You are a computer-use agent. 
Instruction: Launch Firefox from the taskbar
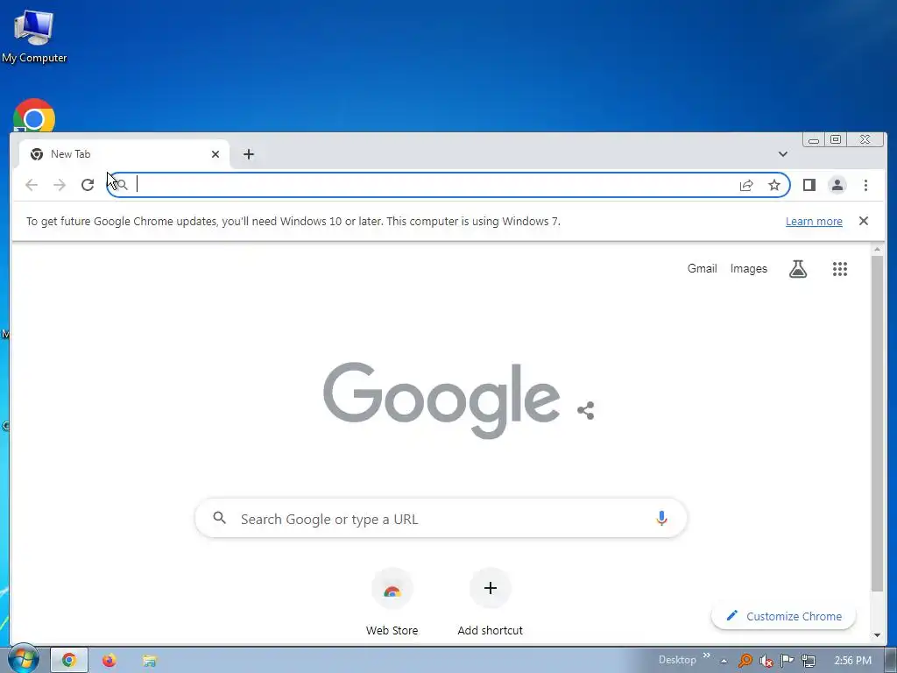click(x=109, y=660)
